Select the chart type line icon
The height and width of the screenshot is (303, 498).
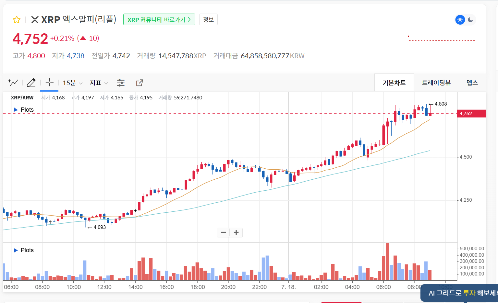[13, 83]
